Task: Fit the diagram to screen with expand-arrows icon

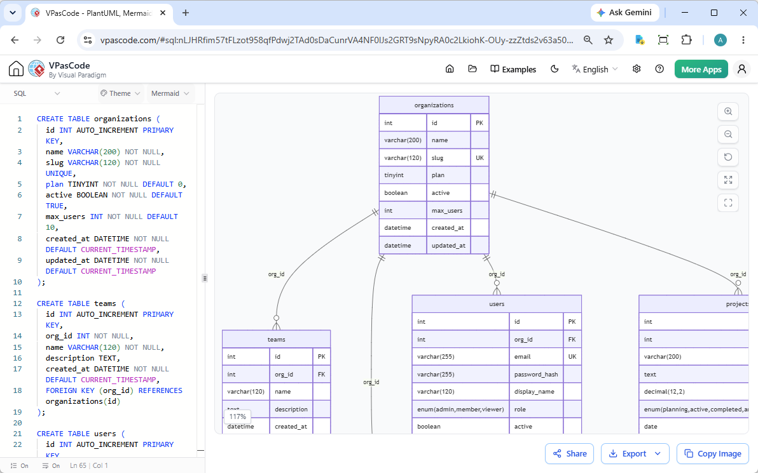Action: pos(728,180)
